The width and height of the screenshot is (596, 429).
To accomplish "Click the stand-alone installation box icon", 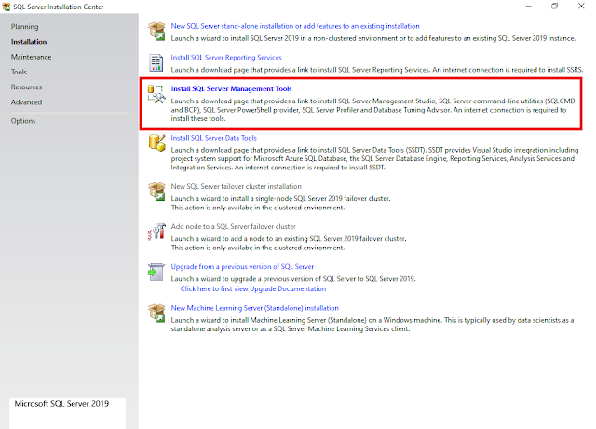I will (156, 31).
